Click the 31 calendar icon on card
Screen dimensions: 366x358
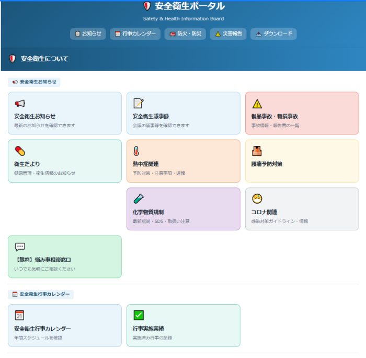click(19, 315)
